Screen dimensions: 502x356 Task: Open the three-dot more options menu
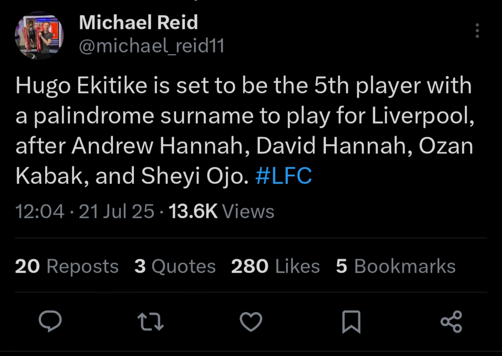(477, 31)
